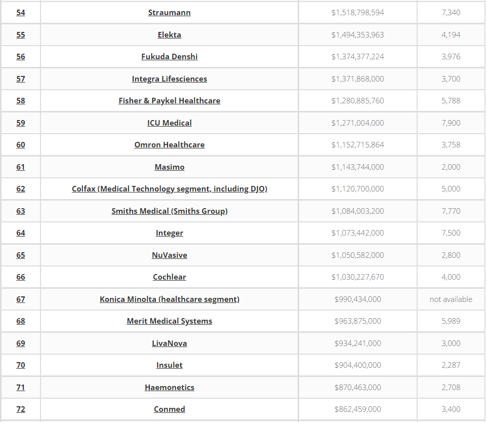Click the Insulet link
This screenshot has width=487, height=422.
169,365
